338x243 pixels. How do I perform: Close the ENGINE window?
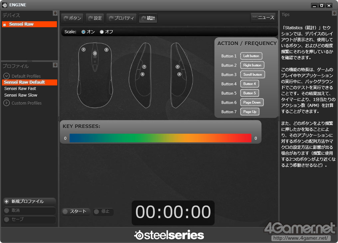pos(329,5)
